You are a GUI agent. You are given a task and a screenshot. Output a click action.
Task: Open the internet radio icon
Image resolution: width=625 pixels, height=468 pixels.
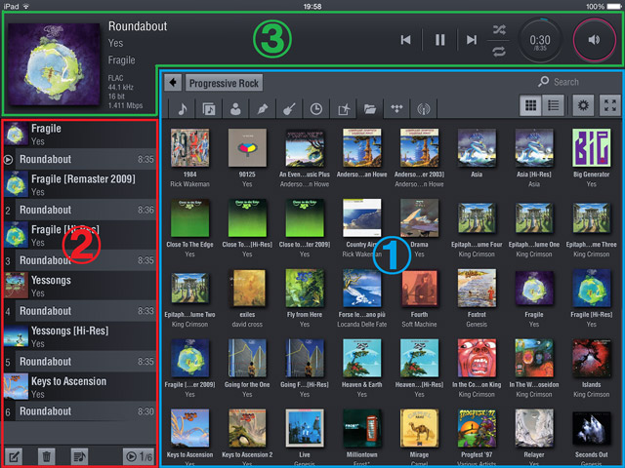(426, 109)
